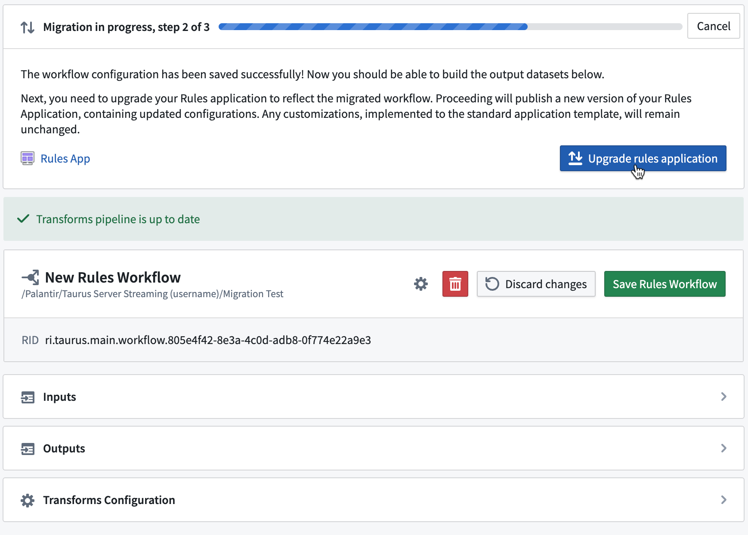
Task: Click the New Rules Workflow branch icon
Action: pos(31,277)
